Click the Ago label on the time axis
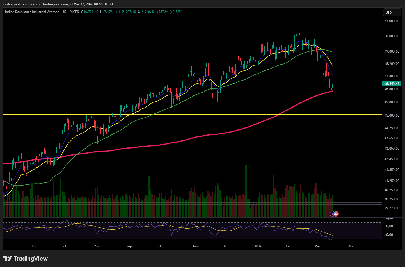Viewport: 405px width, 267px height. click(x=97, y=246)
